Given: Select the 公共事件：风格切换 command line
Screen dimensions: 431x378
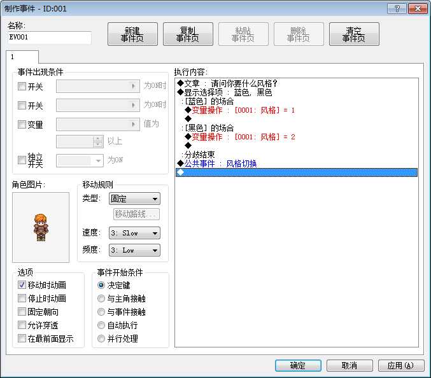Looking at the screenshot, I should pyautogui.click(x=297, y=164).
